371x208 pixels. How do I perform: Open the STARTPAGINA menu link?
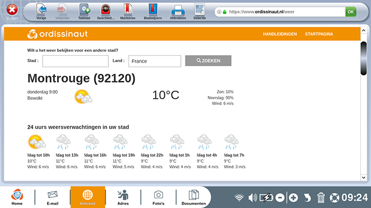pyautogui.click(x=318, y=34)
